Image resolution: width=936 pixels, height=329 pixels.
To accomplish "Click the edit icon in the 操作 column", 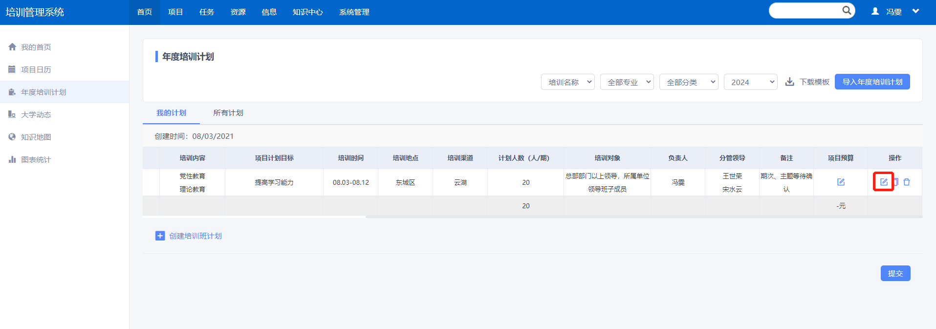I will [884, 182].
